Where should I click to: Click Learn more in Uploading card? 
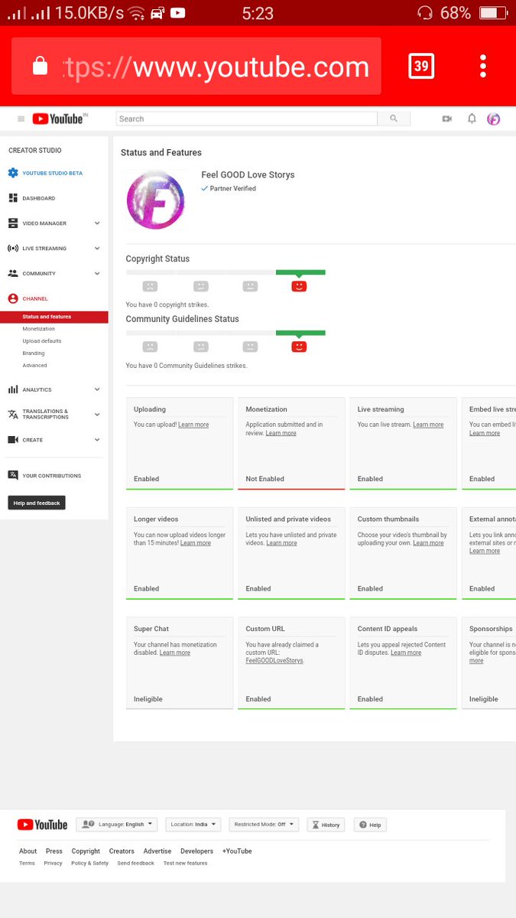(x=193, y=425)
